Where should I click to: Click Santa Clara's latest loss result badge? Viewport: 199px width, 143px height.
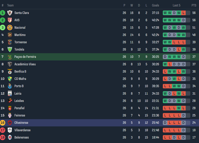coord(183,13)
